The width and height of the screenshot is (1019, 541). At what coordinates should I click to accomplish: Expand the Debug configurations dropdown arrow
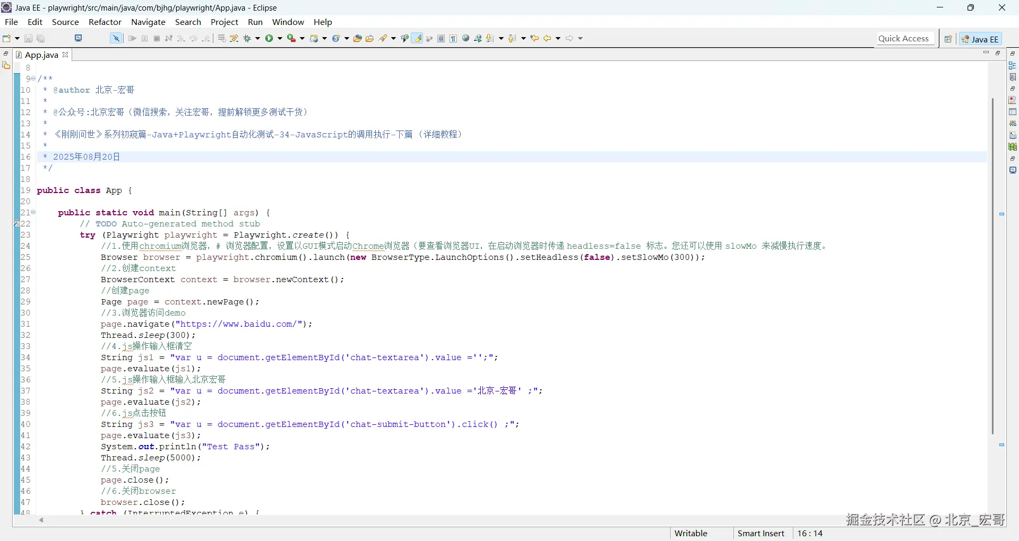[258, 38]
